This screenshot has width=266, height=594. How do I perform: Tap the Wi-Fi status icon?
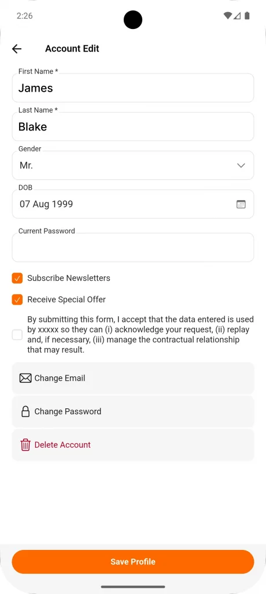227,16
